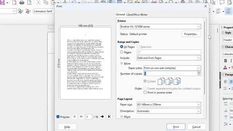Click the Help button
Viewport: 233px width, 131px height.
tap(67, 127)
